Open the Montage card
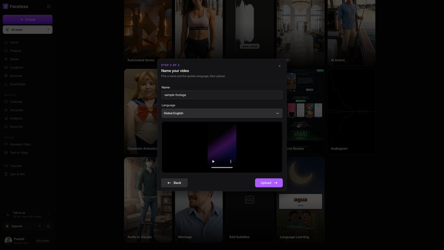The width and height of the screenshot is (444, 250). (x=199, y=217)
